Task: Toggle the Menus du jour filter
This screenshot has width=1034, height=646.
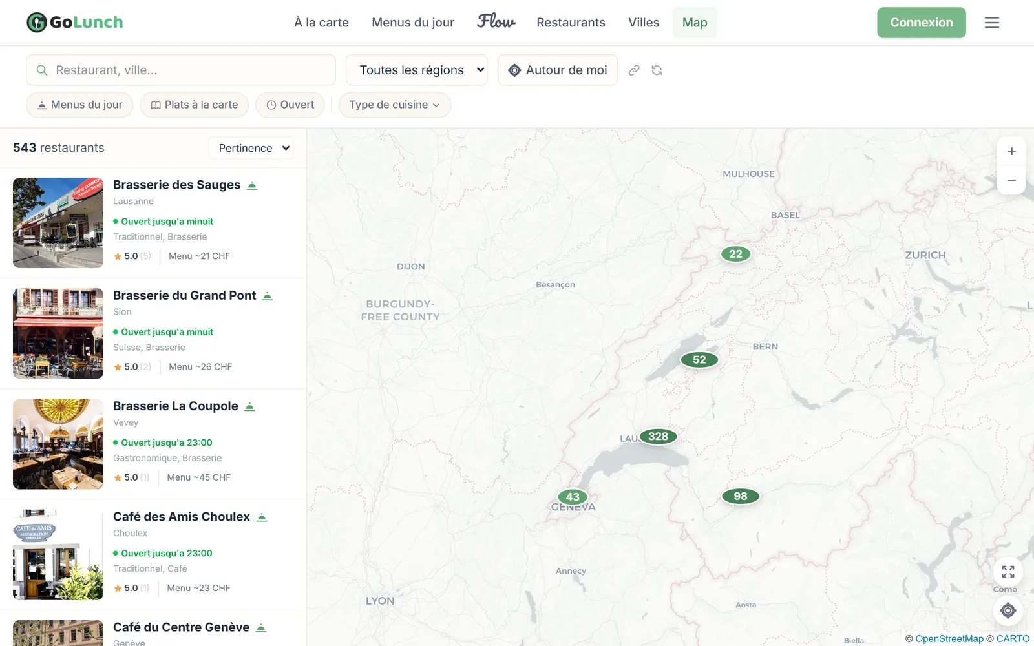Action: (79, 105)
